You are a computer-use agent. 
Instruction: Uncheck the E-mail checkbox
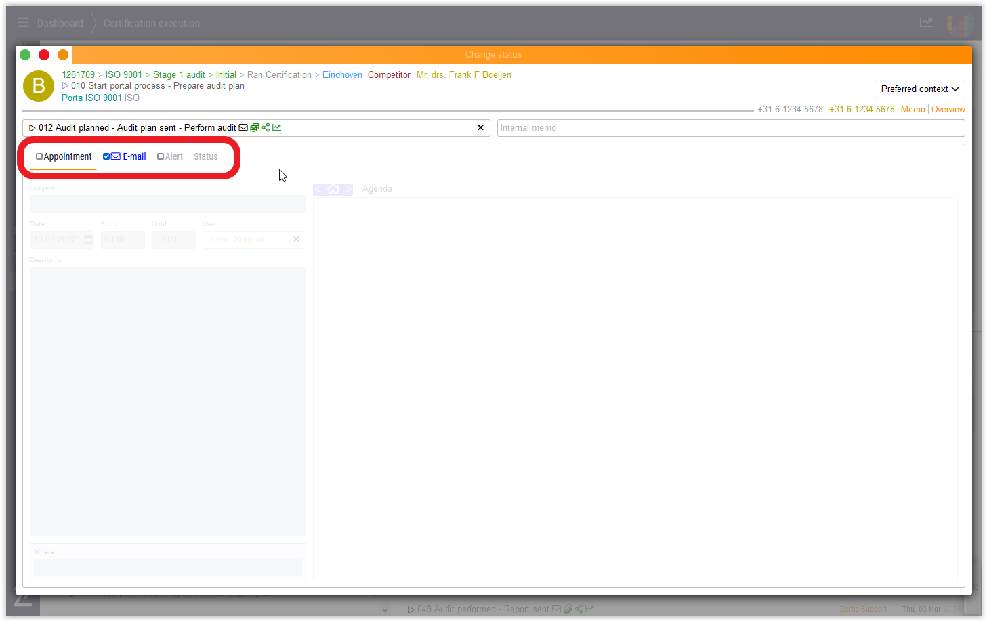tap(106, 156)
